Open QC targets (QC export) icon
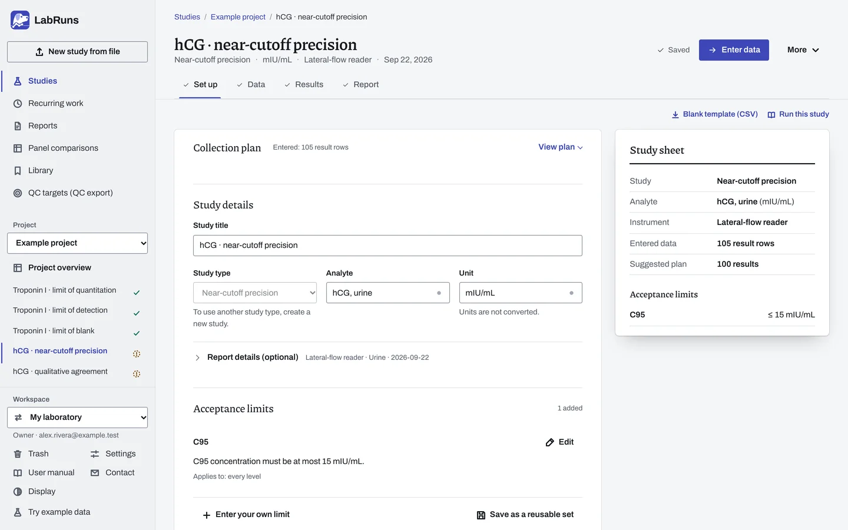848x530 pixels. pyautogui.click(x=18, y=193)
